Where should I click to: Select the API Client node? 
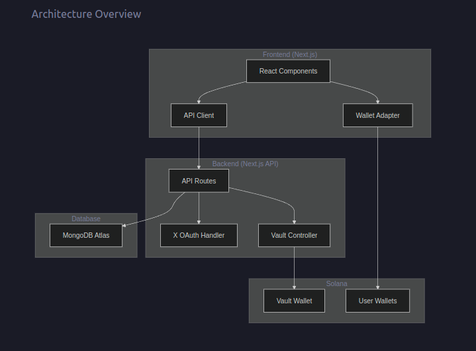199,115
